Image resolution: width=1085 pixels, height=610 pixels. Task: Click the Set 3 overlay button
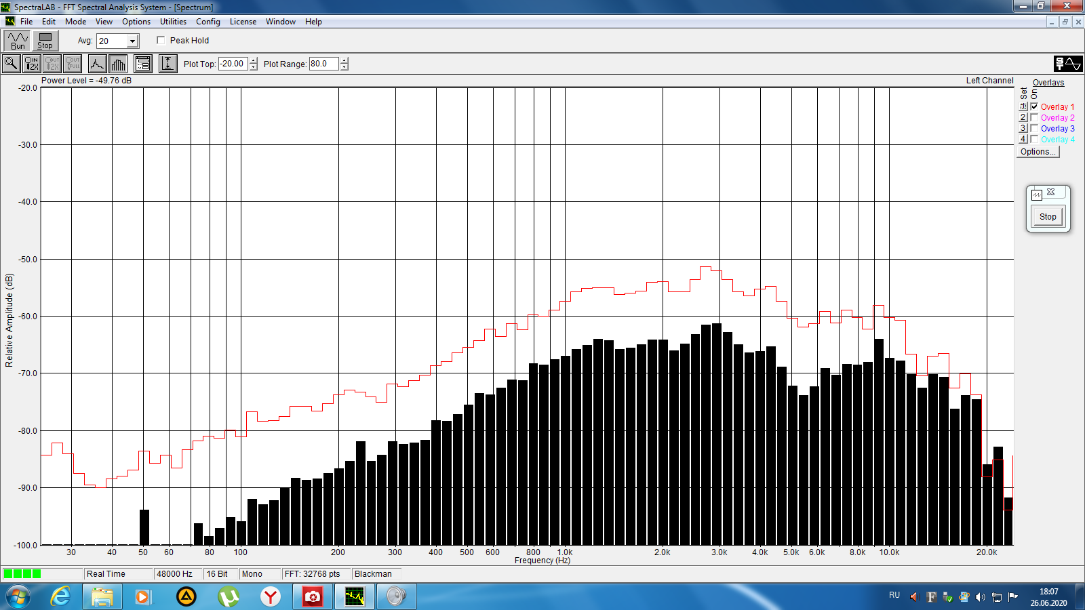click(x=1023, y=128)
